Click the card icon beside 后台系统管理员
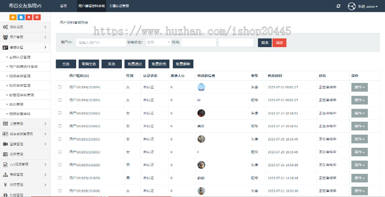Image resolution: width=385 pixels, height=197 pixels. click(x=6, y=134)
